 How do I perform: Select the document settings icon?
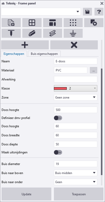click(11, 23)
